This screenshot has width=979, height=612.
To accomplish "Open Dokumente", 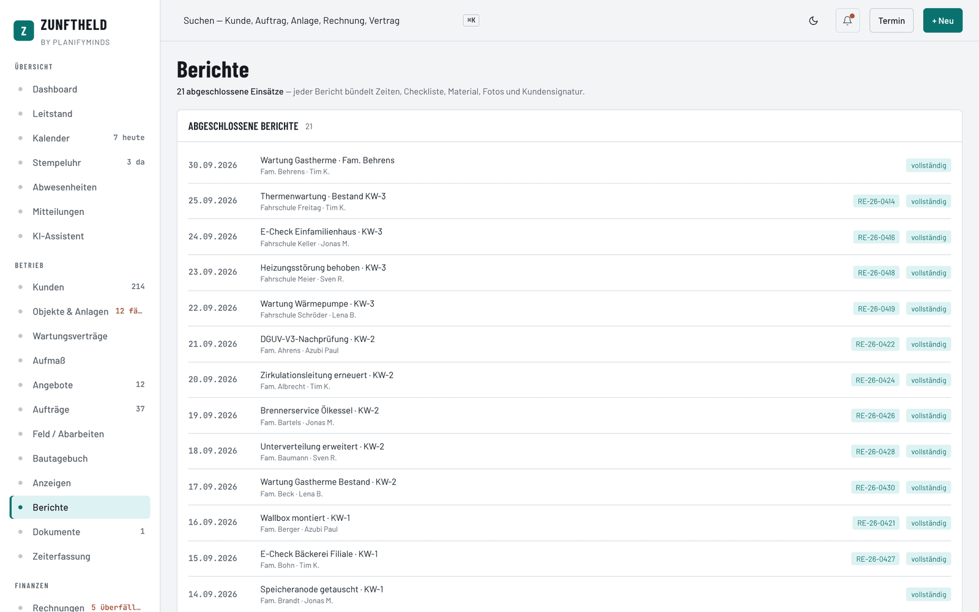I will (x=80, y=532).
